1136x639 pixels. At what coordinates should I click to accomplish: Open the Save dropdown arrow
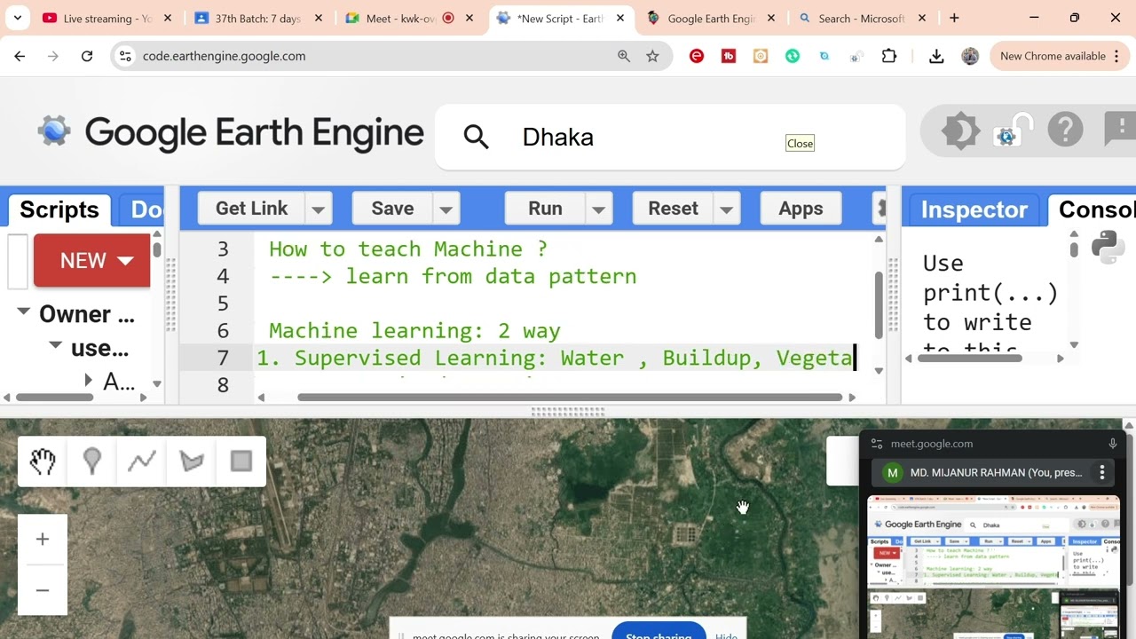(446, 209)
